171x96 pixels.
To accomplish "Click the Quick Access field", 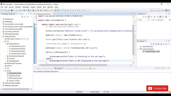I will tap(155, 10).
